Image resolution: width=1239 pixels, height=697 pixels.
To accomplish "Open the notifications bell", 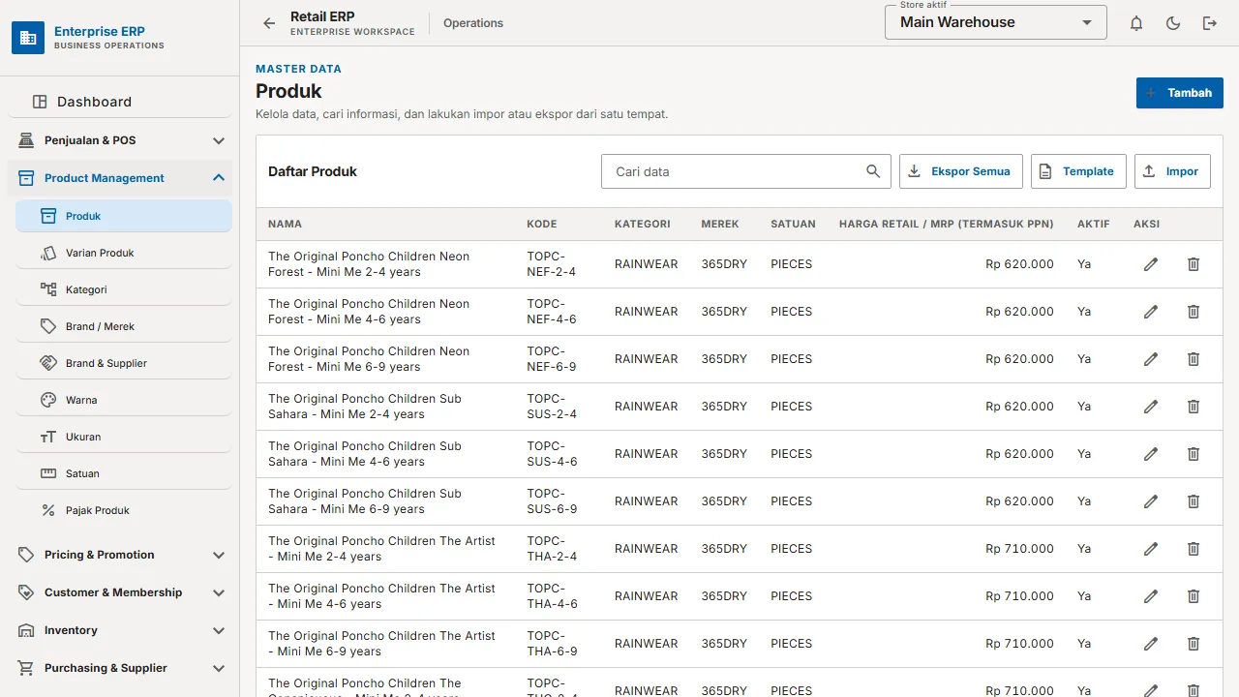I will (1136, 23).
